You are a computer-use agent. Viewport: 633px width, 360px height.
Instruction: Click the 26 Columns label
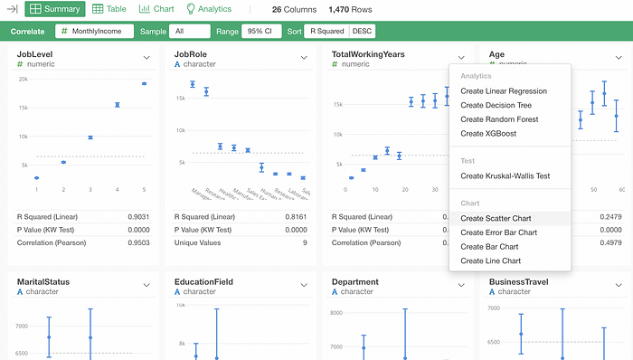pos(294,9)
